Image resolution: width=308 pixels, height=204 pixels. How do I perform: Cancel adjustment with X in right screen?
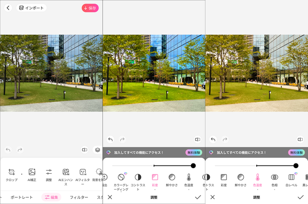coord(213,197)
